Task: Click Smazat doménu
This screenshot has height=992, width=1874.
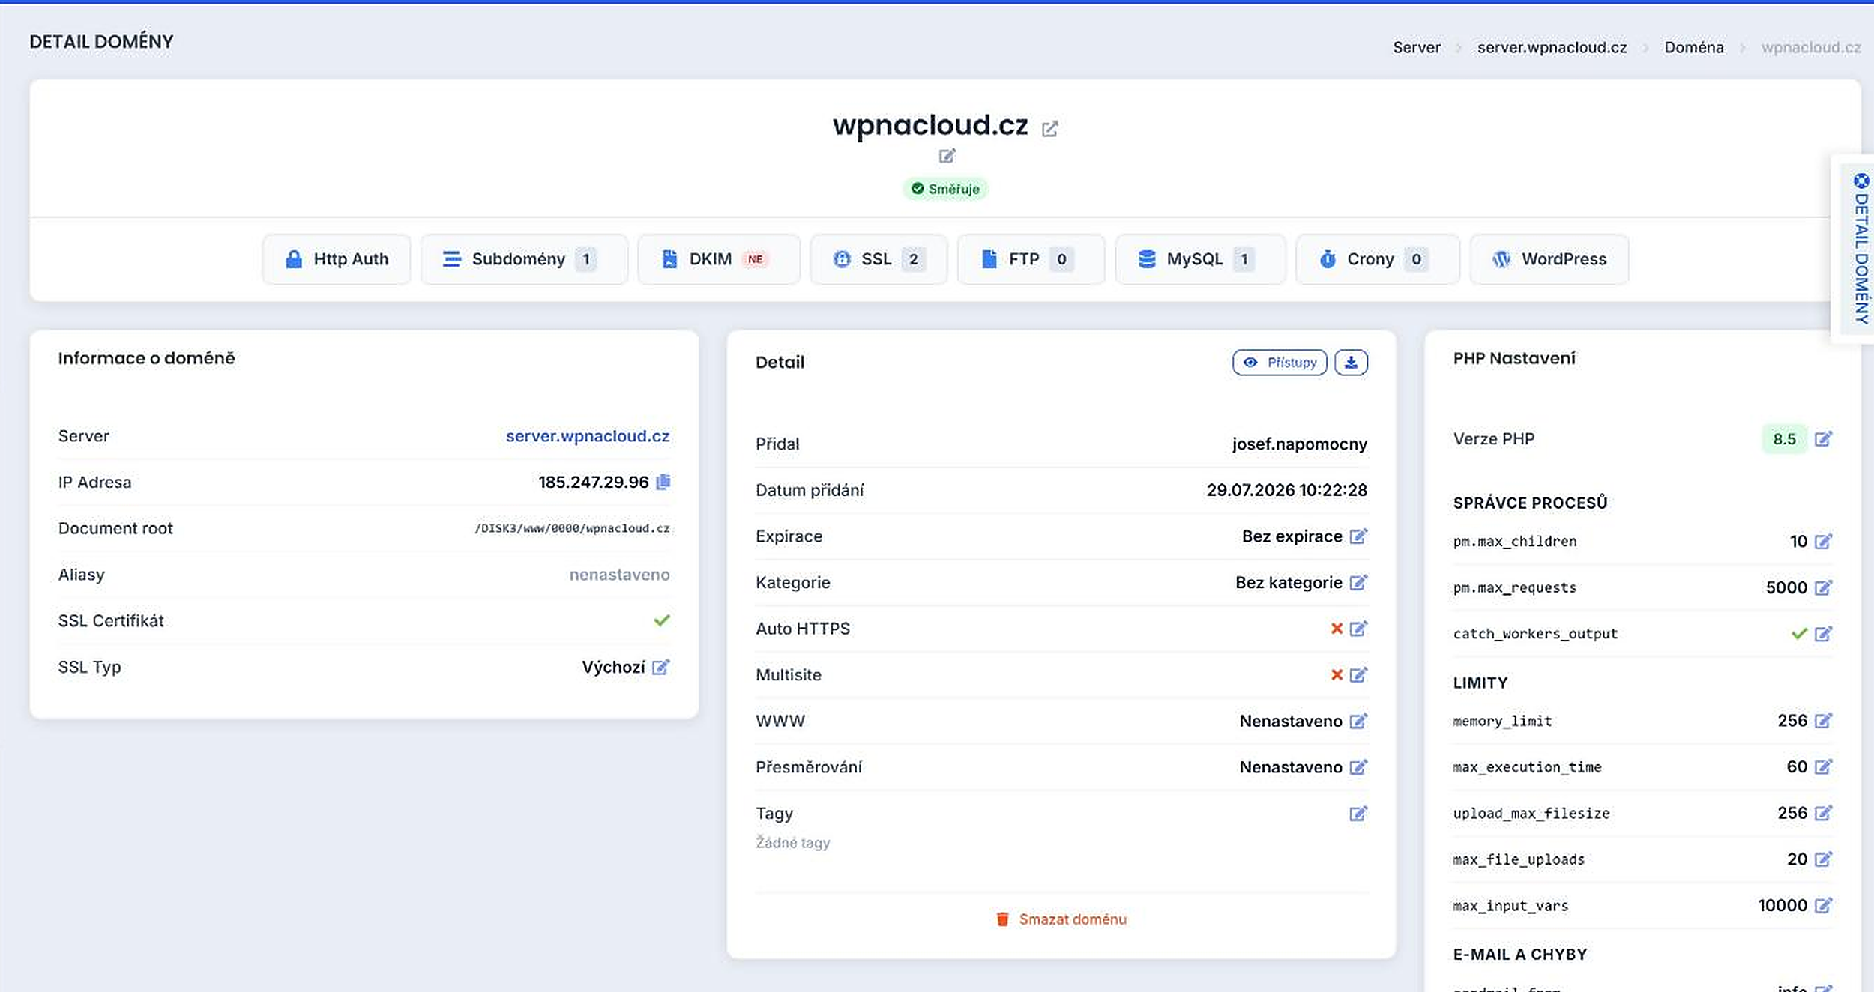Action: pos(1061,919)
